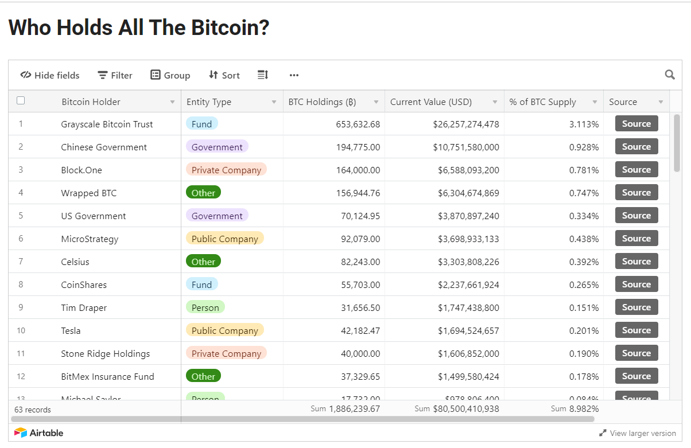The height and width of the screenshot is (448, 691).
Task: Click Sum $80,500,410,938 summary cell
Action: point(457,409)
